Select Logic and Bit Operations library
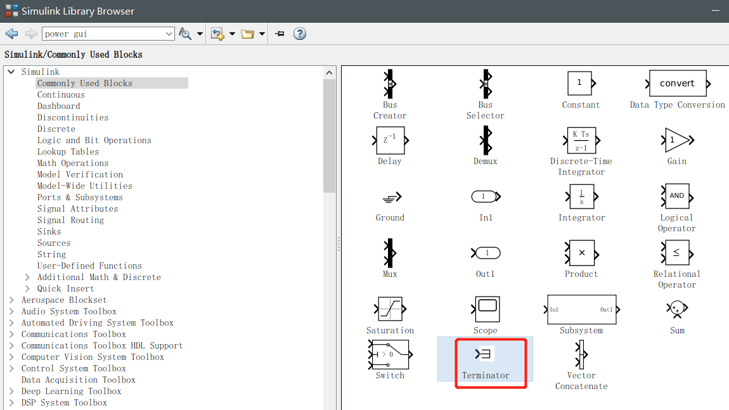The height and width of the screenshot is (410, 729). coord(94,140)
